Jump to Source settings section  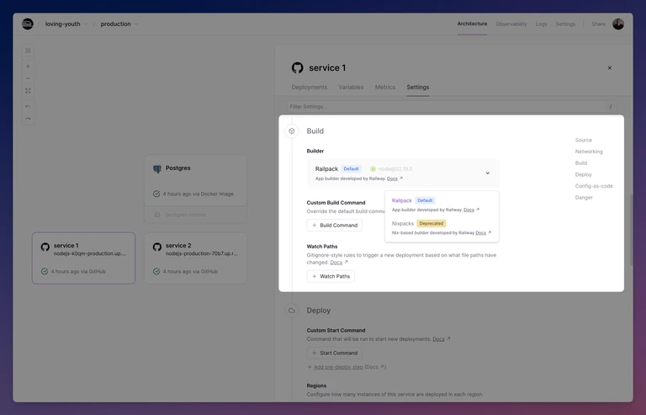click(584, 140)
